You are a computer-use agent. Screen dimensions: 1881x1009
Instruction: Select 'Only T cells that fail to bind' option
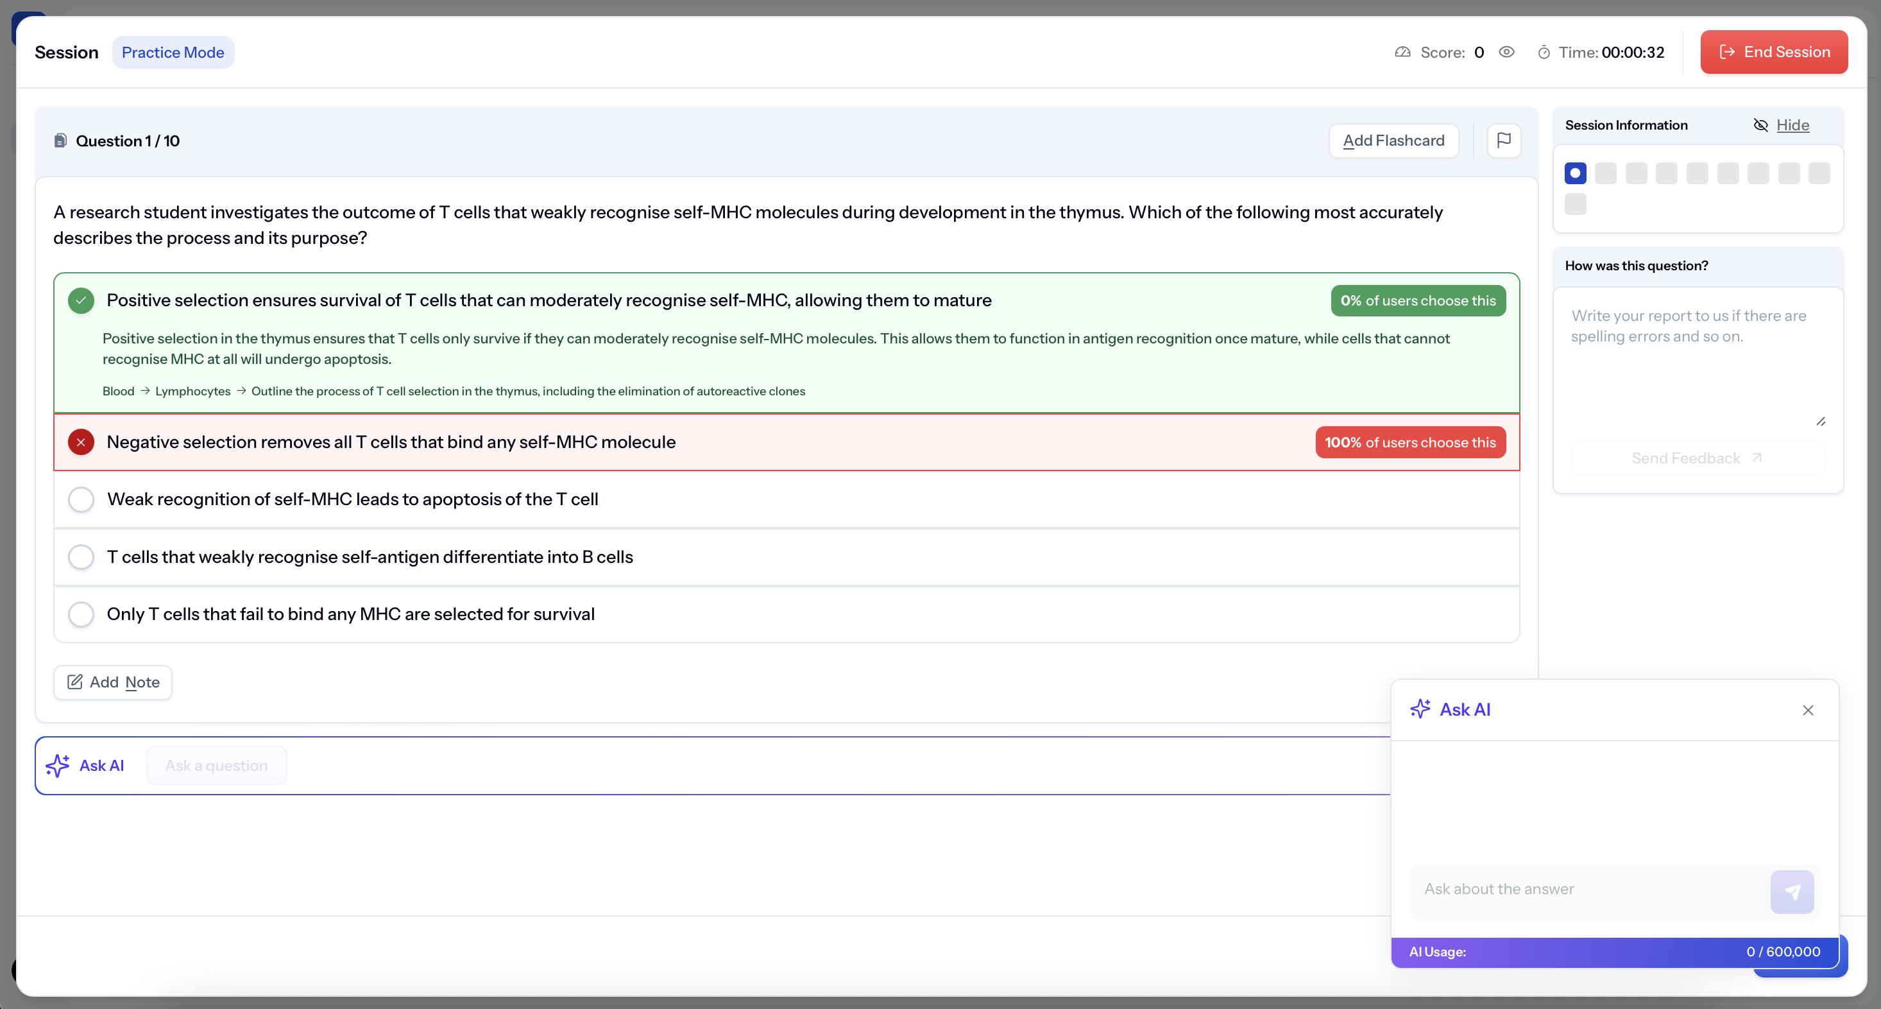[81, 614]
